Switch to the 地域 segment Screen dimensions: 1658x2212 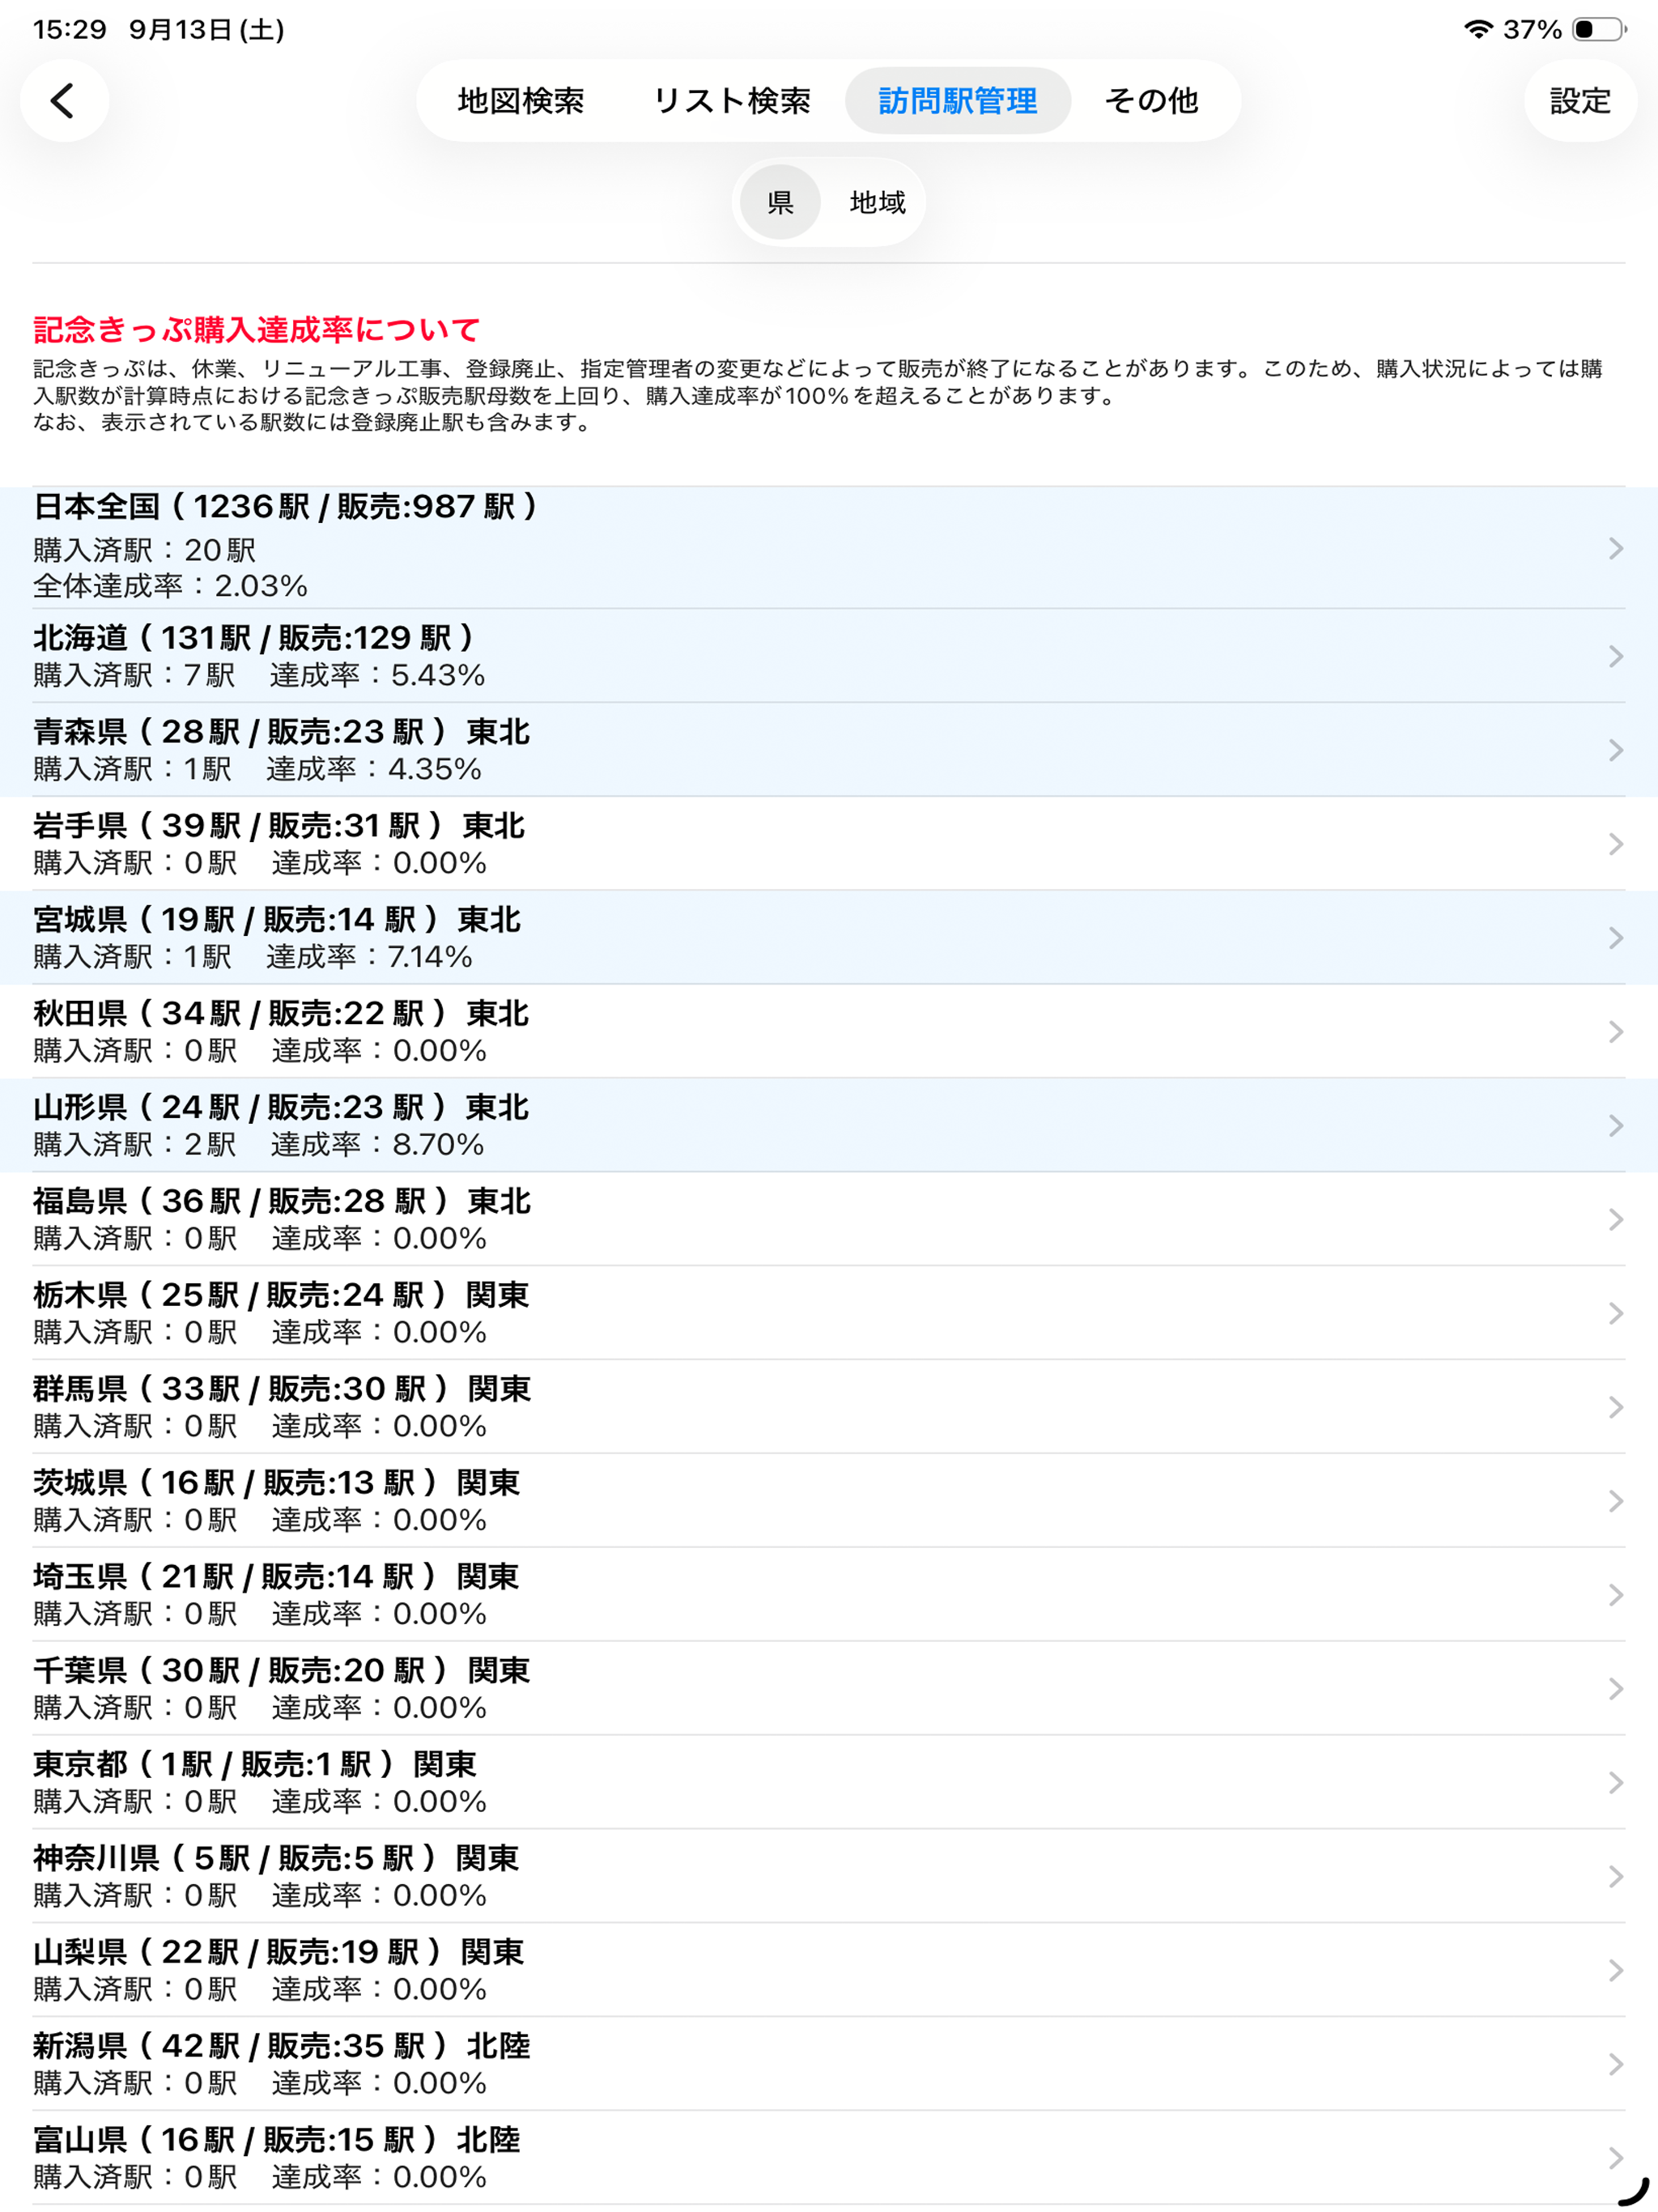tap(877, 202)
